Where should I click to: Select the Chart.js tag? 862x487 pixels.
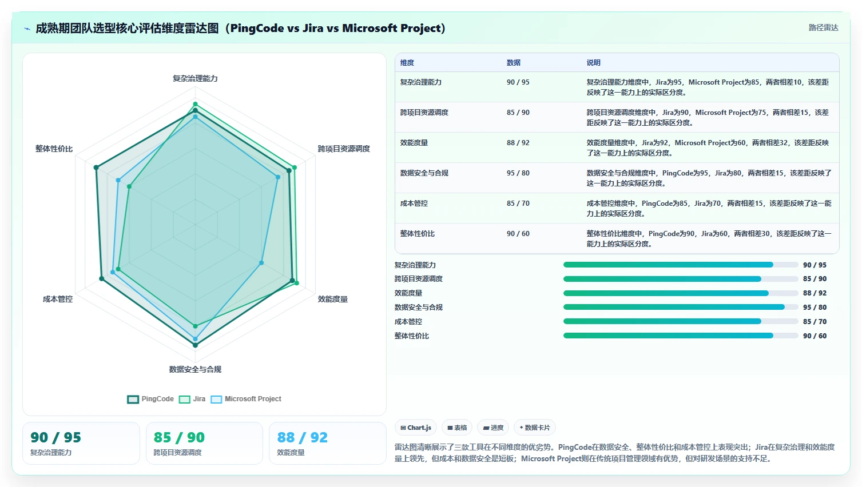click(416, 428)
